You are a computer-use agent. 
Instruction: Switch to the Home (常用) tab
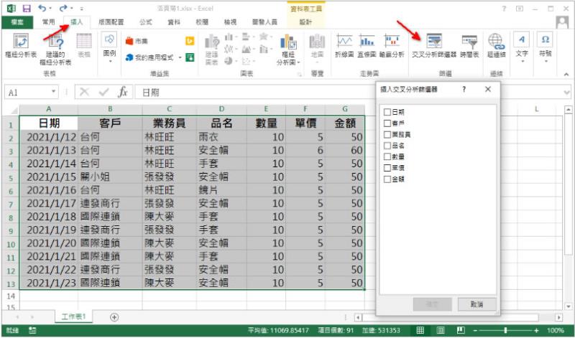pyautogui.click(x=48, y=22)
